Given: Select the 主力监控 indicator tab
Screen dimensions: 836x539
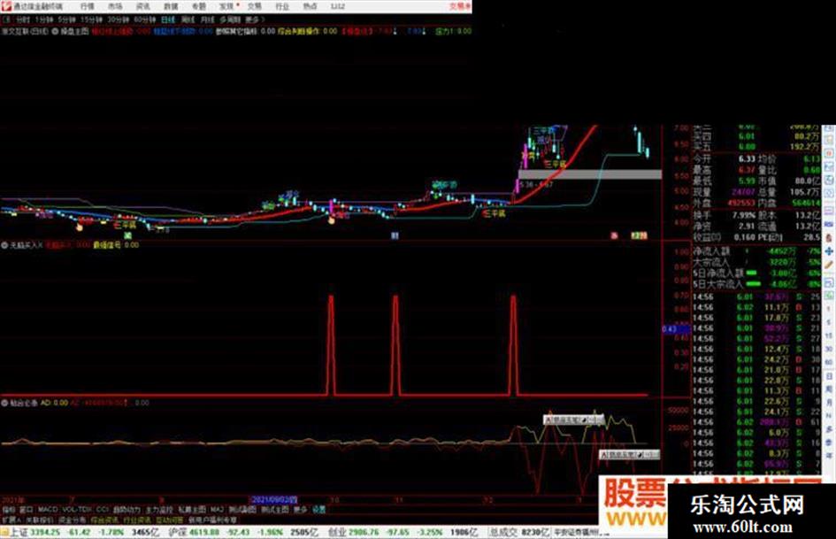Looking at the screenshot, I should coord(159,510).
